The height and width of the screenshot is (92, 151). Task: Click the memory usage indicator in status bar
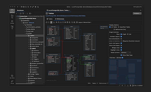coord(137,85)
